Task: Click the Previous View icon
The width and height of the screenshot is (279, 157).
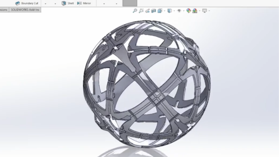Action: coord(147,11)
